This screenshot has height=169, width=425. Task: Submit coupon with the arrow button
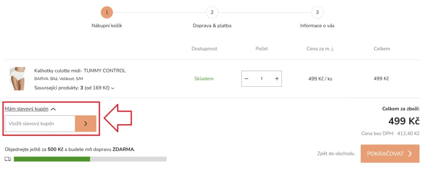tap(85, 123)
